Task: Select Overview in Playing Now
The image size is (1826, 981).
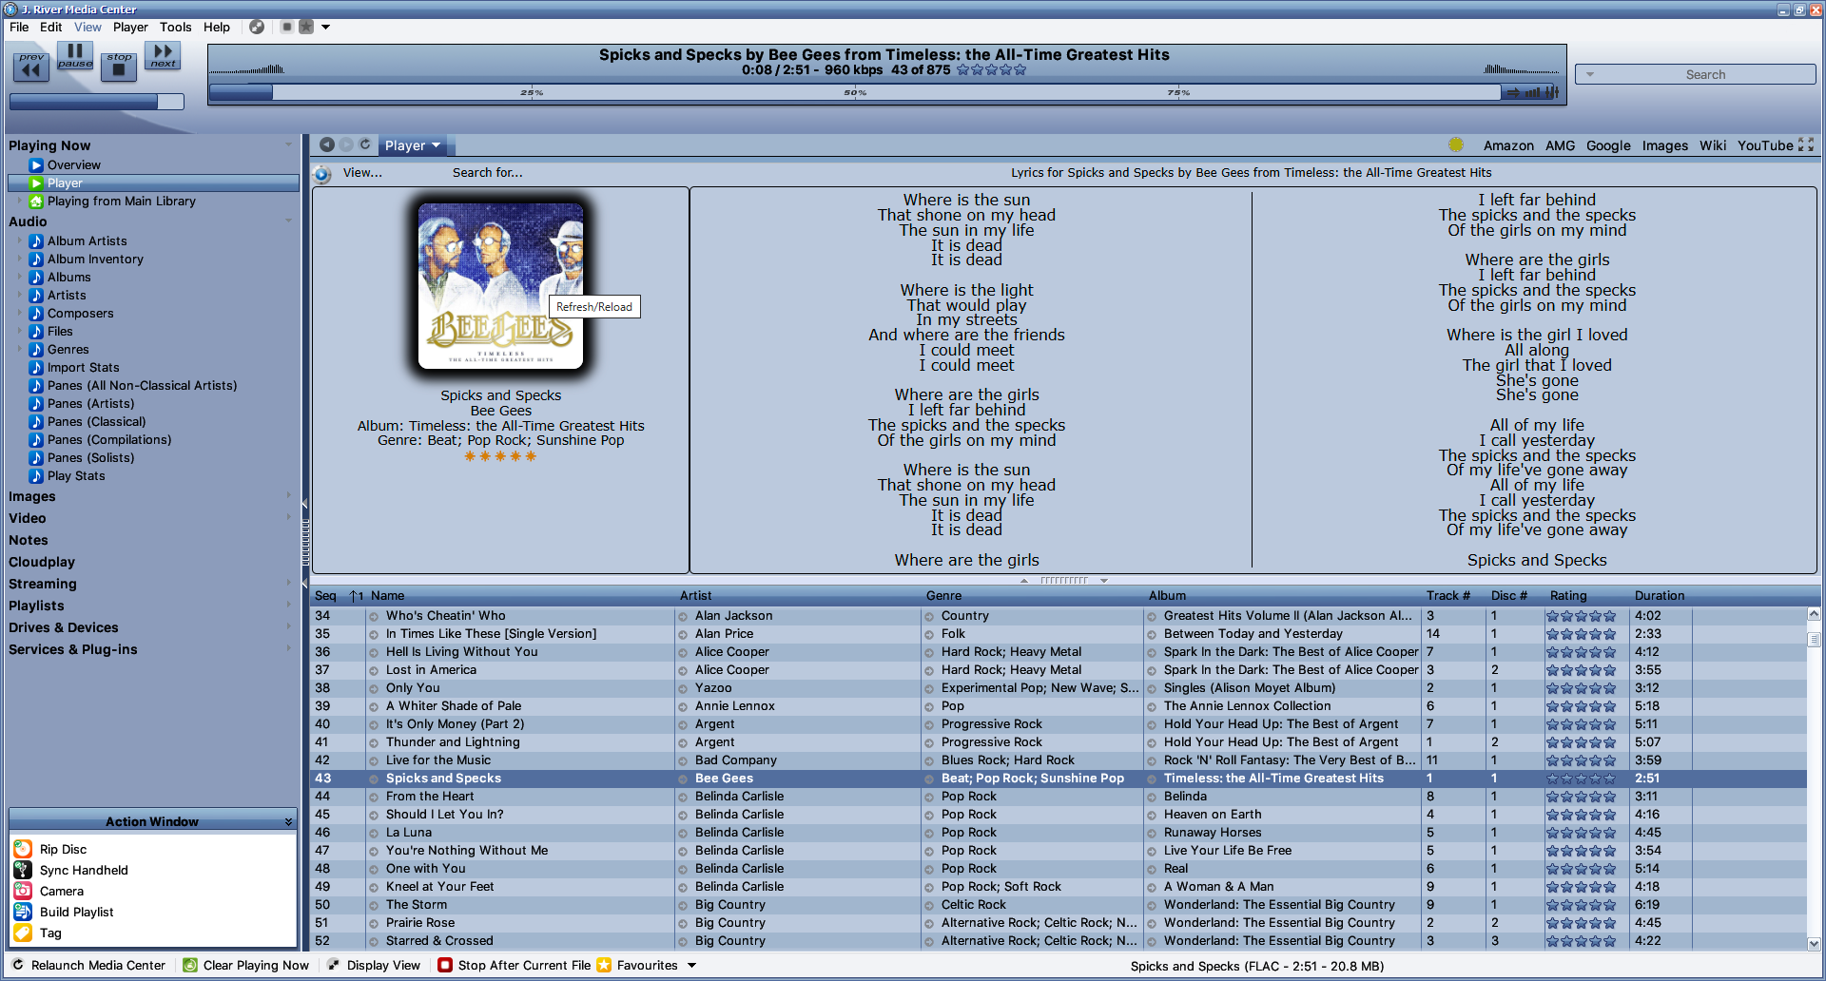Action: point(74,164)
